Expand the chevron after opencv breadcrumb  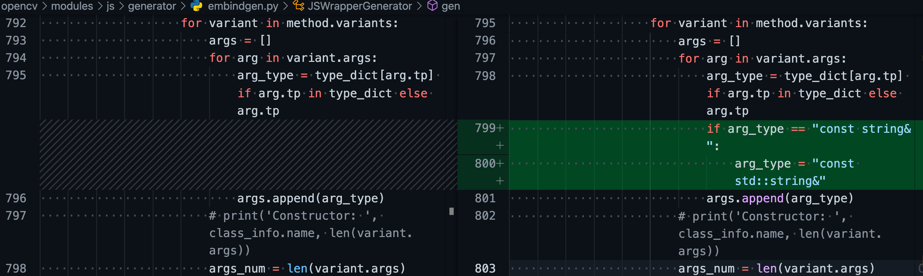(x=44, y=6)
